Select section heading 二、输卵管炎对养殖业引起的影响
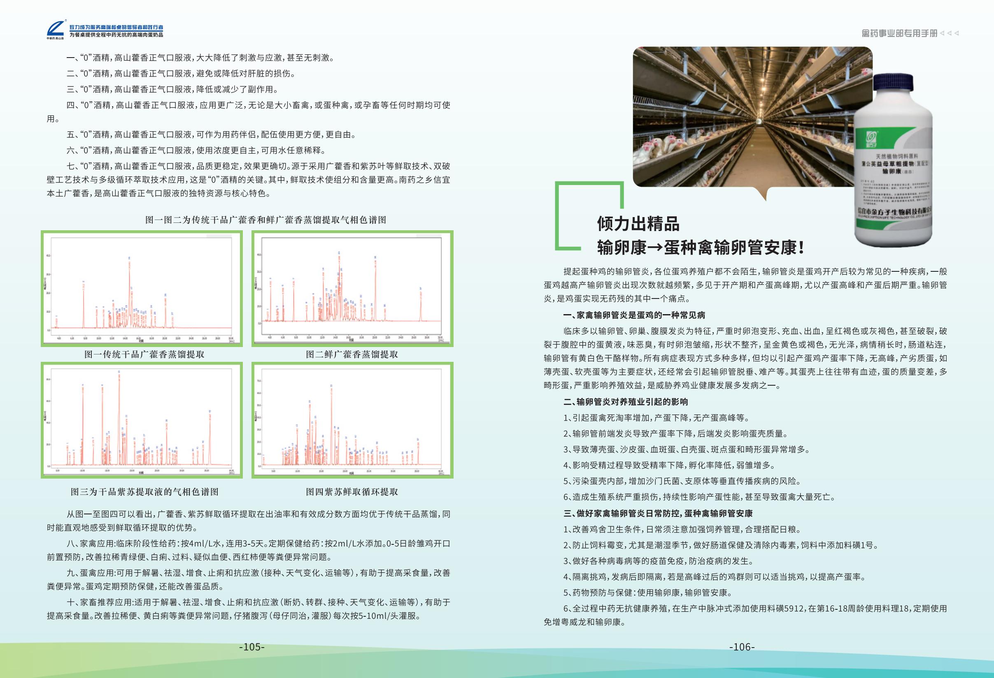This screenshot has height=678, width=994. pyautogui.click(x=626, y=402)
